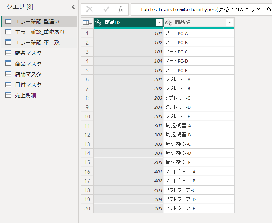The height and width of the screenshot is (223, 272).
Task: Click cell ノートPC-C
Action: point(199,52)
